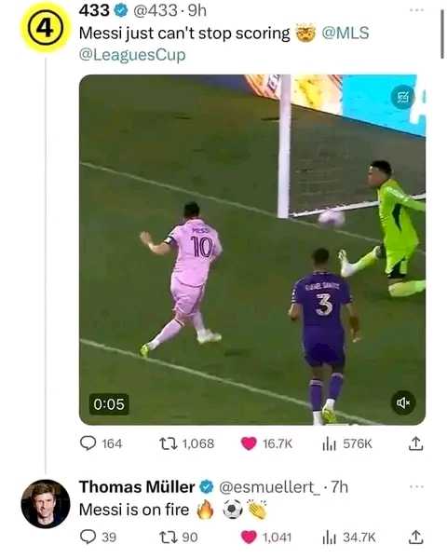This screenshot has width=447, height=558.
Task: Open the @MLS mention link
Action: tap(345, 34)
